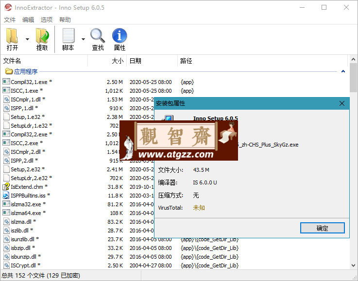Click the isbzip.dll file icon

(x=7, y=248)
